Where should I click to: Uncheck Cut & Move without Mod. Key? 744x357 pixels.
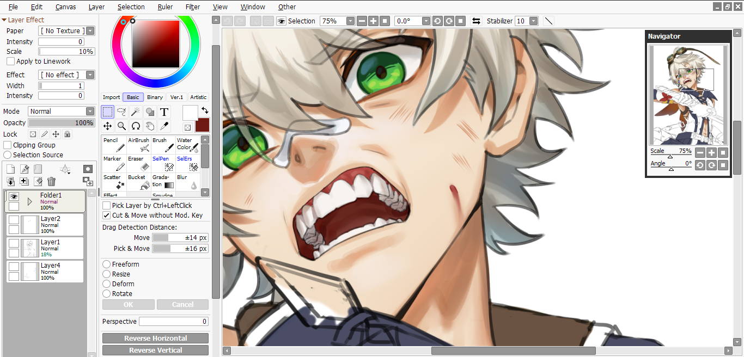pyautogui.click(x=107, y=215)
